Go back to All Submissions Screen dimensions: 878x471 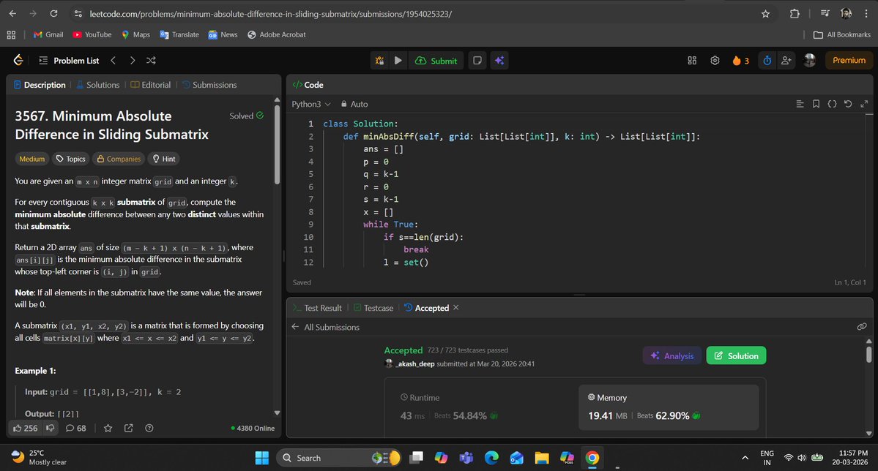[325, 327]
